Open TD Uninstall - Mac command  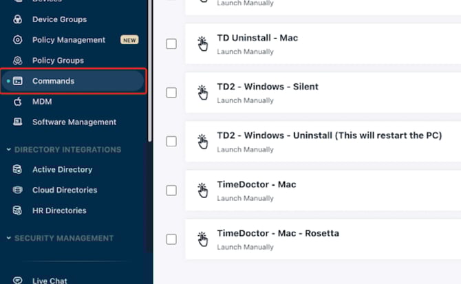click(257, 38)
